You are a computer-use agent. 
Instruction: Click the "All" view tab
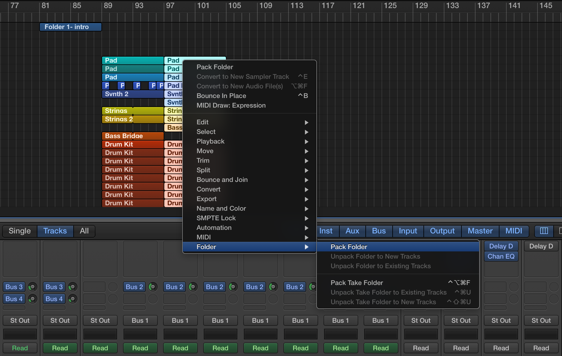(x=84, y=231)
